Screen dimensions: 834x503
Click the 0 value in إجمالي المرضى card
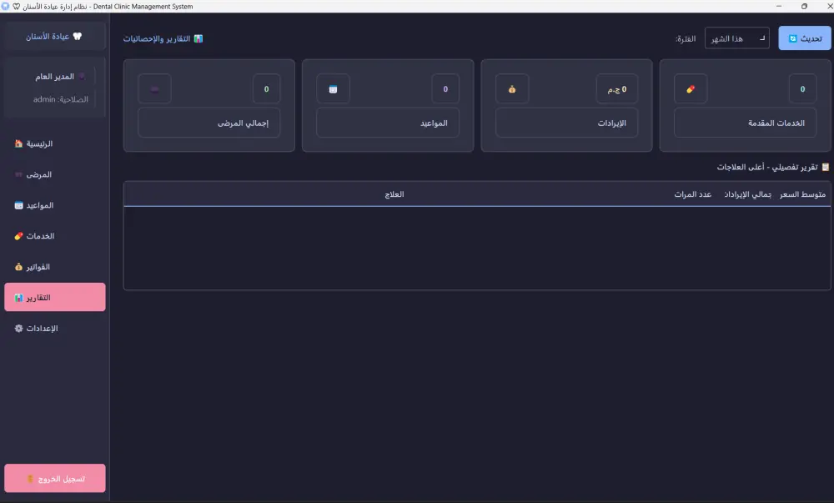click(267, 88)
